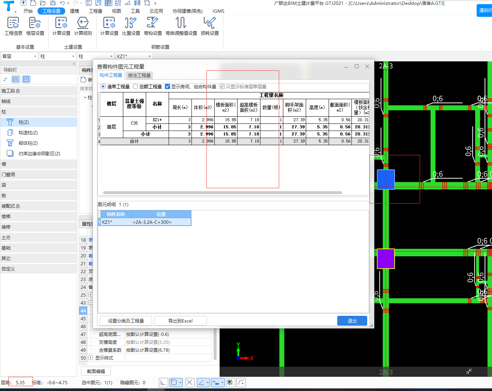Image resolution: width=492 pixels, height=391 pixels.
Task: Switch to 做法工程量 tab in dialog
Action: pos(139,75)
